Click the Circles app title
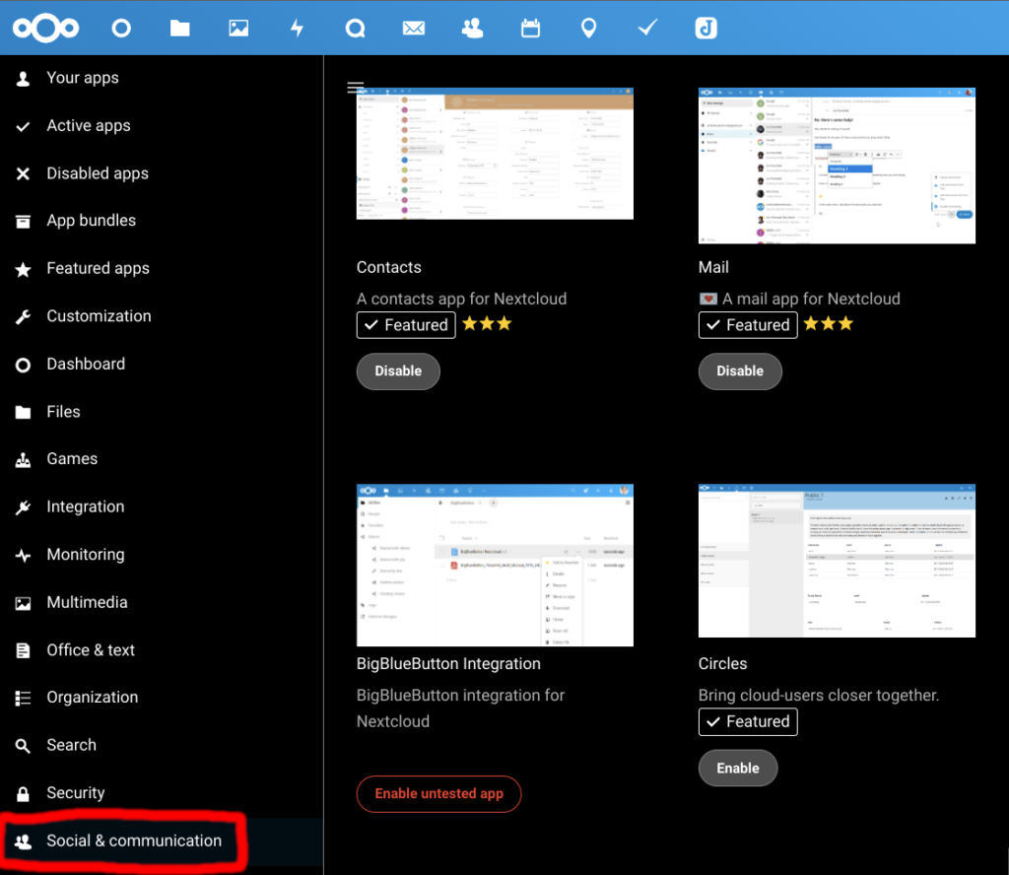Viewport: 1009px width, 875px height. (x=722, y=664)
